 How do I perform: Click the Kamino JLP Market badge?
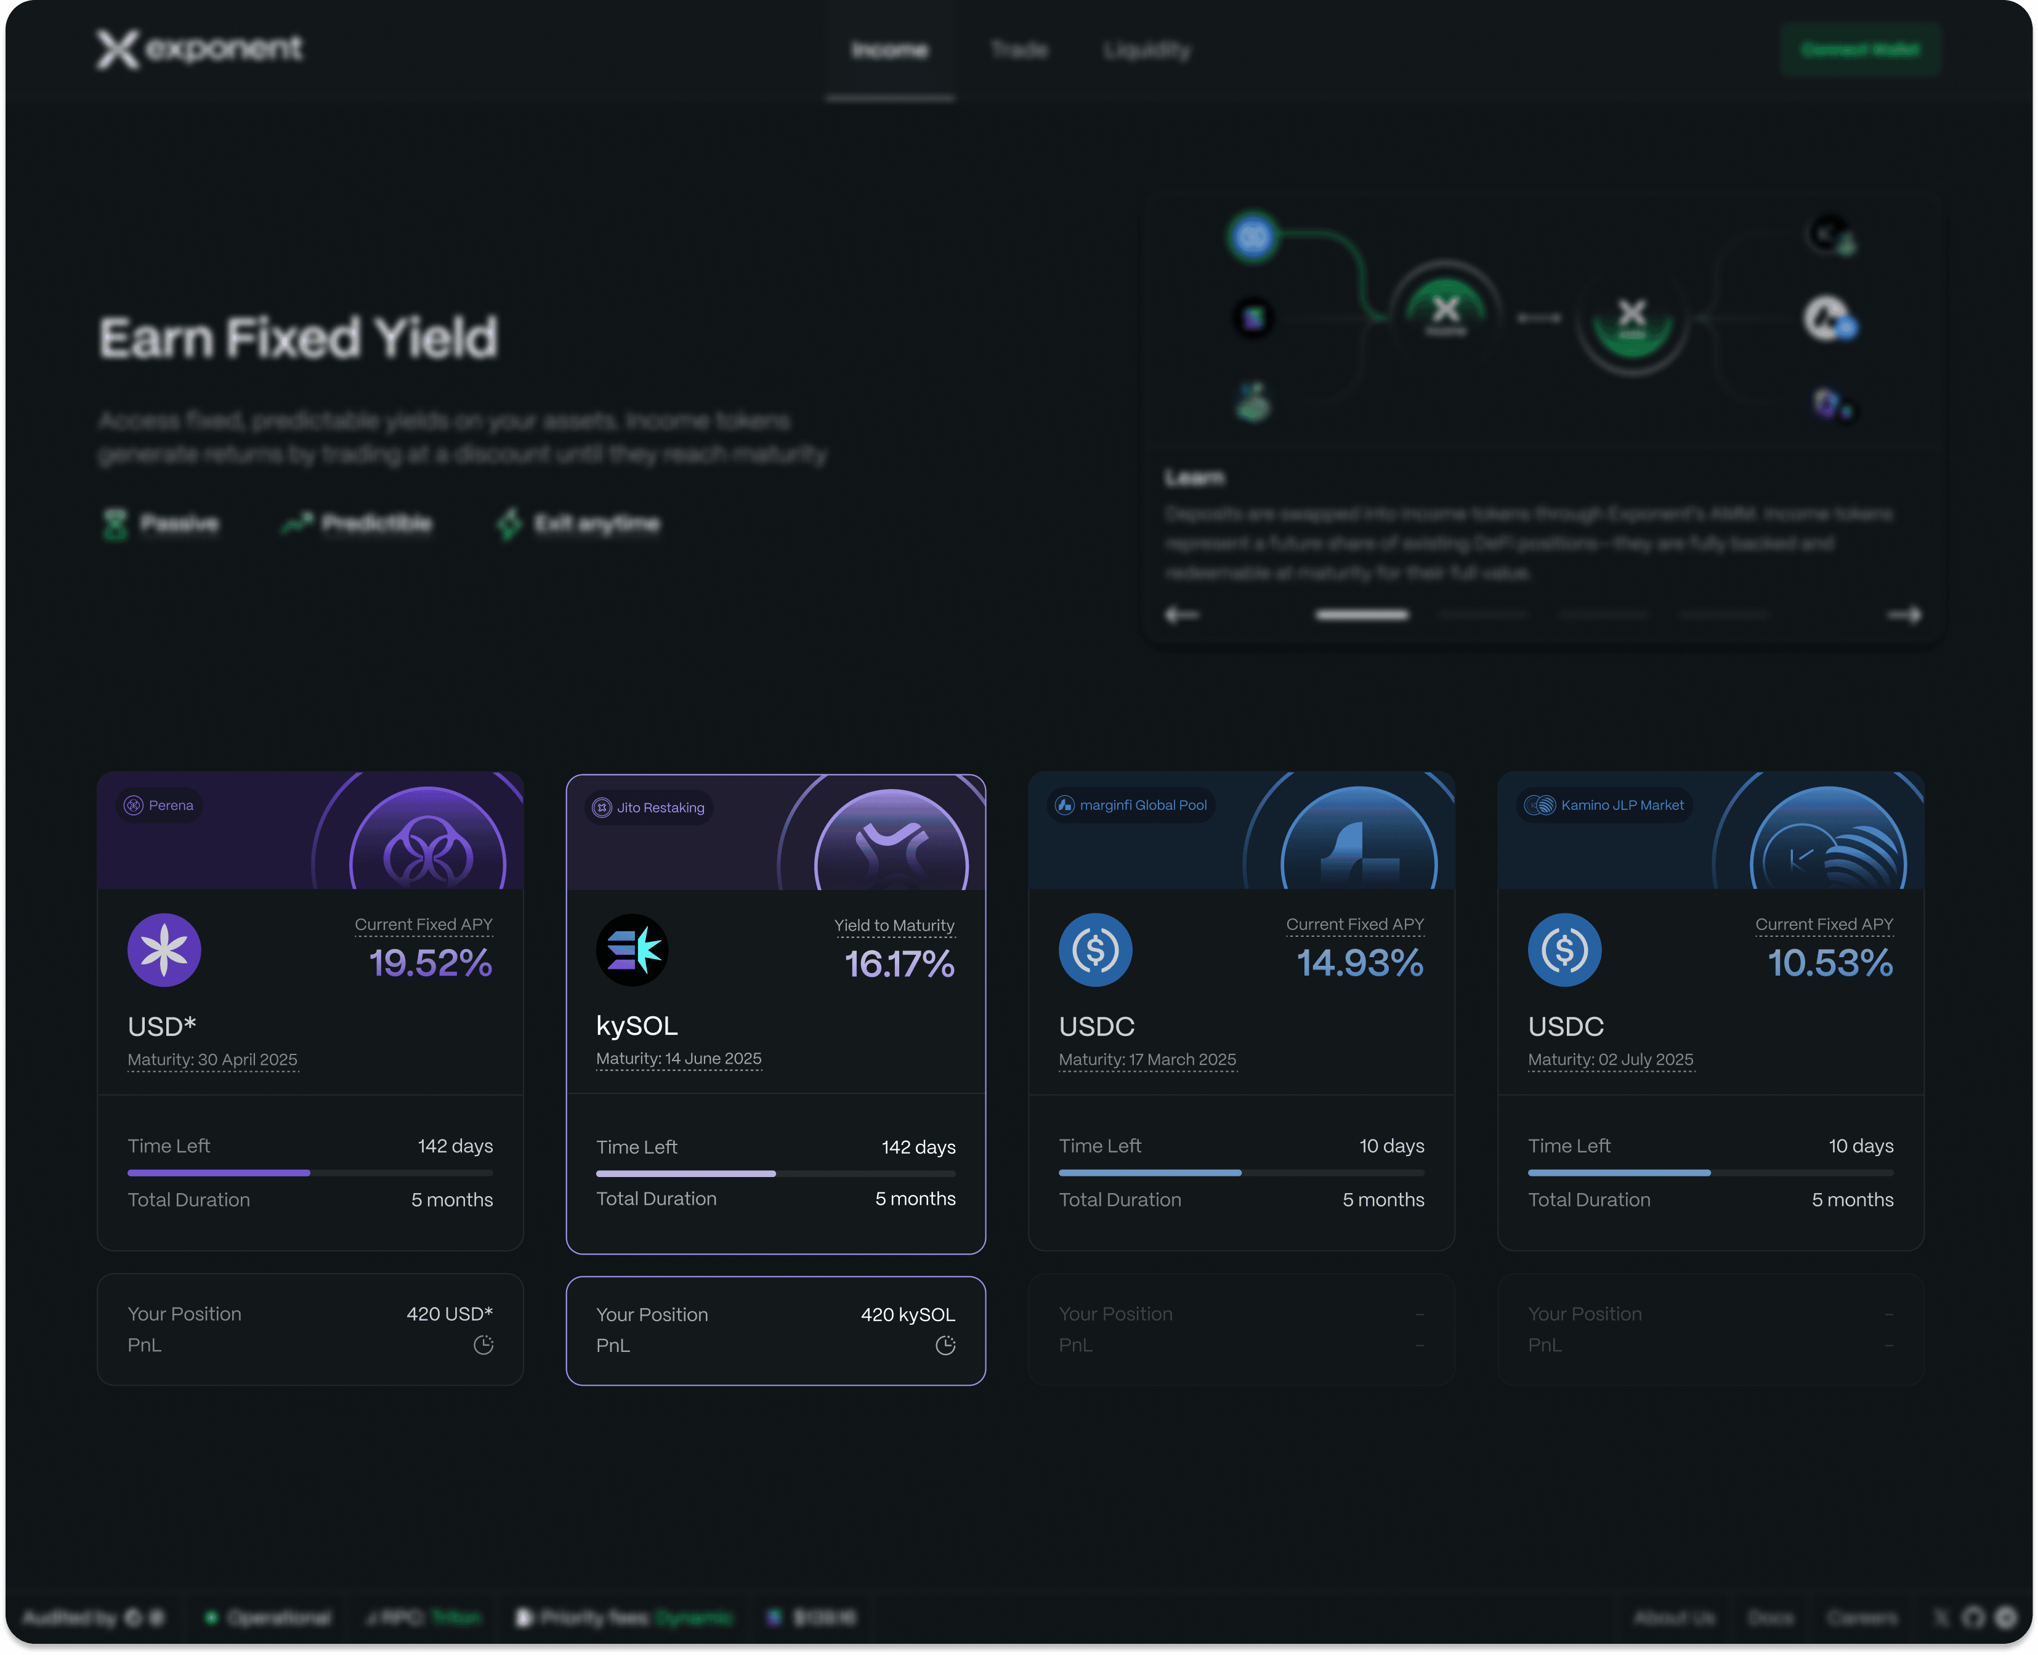click(x=1604, y=806)
